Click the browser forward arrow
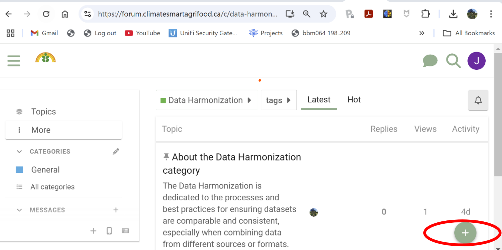This screenshot has width=502, height=250. click(27, 14)
